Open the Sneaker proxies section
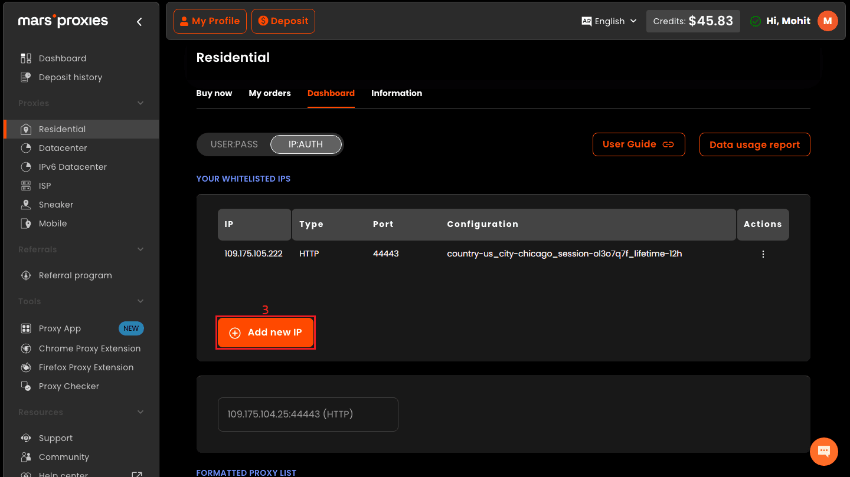 click(56, 205)
